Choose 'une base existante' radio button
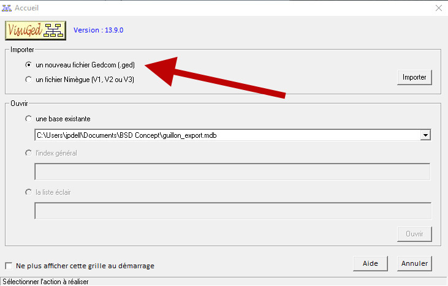 tap(28, 118)
